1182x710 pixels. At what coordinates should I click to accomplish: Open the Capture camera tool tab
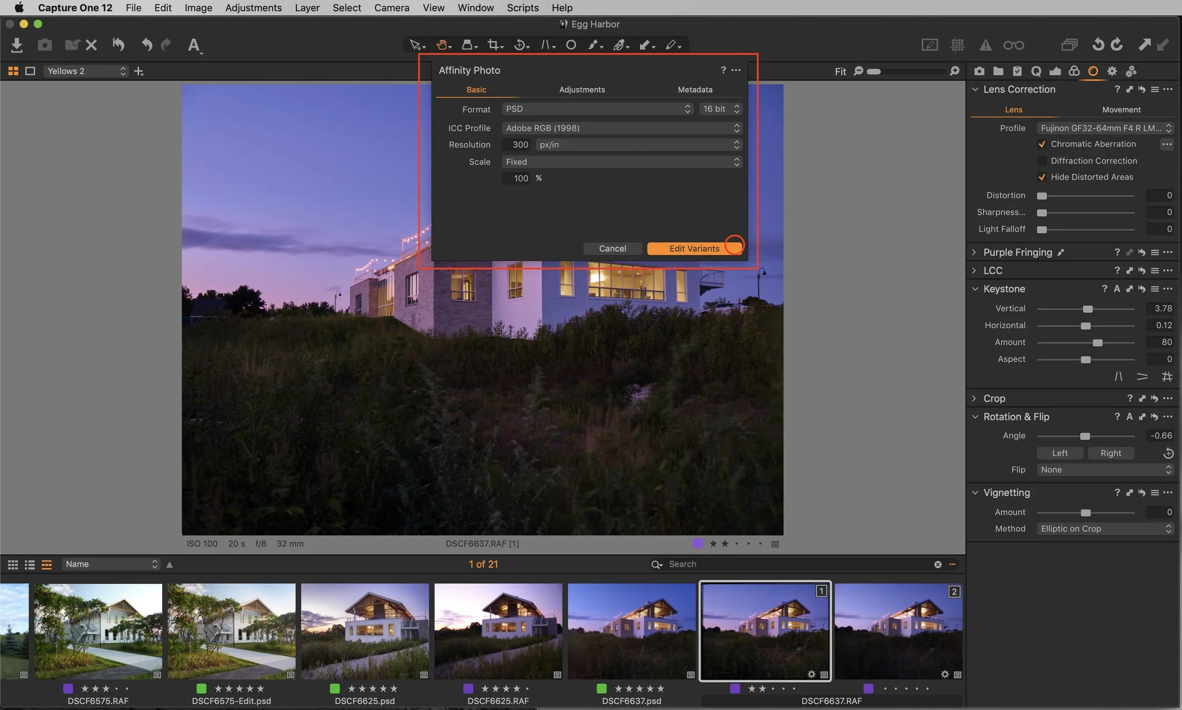(979, 71)
